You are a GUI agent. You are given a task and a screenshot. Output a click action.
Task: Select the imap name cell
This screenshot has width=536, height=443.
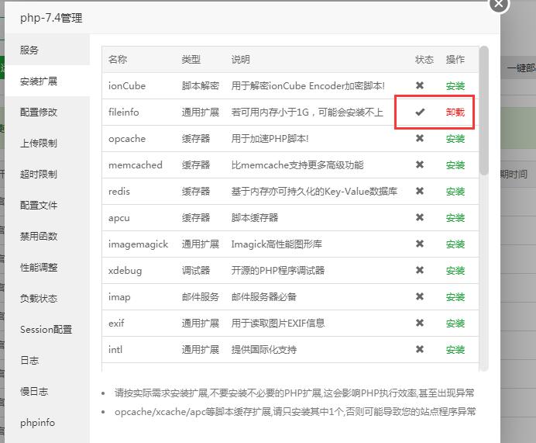click(x=119, y=297)
